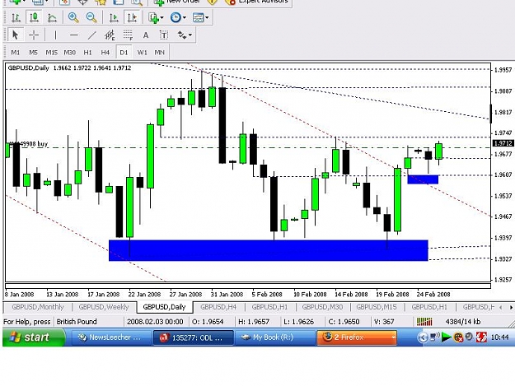Click the small blue rectangle near 1.9607
The height and width of the screenshot is (386, 515).
coord(423,179)
